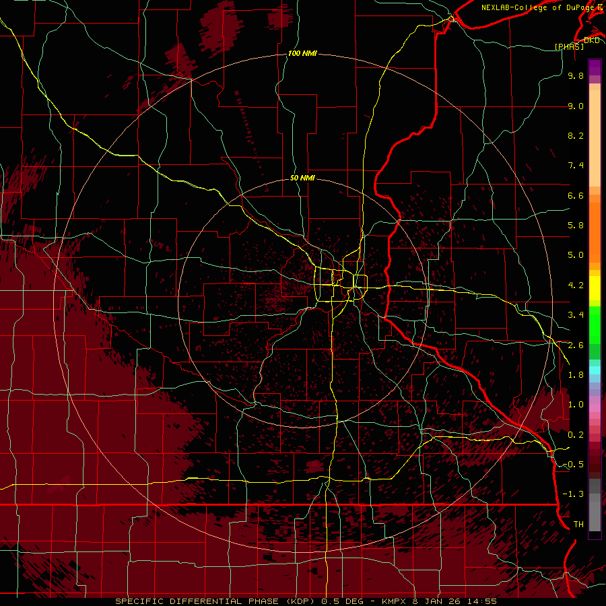Click the 6.6 scale label
Image resolution: width=606 pixels, height=606 pixels.
tap(576, 195)
